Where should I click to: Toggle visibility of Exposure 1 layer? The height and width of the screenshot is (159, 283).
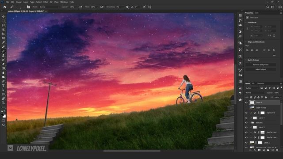246,113
